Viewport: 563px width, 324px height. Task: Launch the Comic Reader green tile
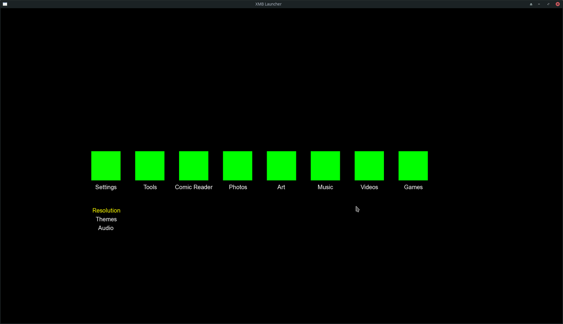194,166
